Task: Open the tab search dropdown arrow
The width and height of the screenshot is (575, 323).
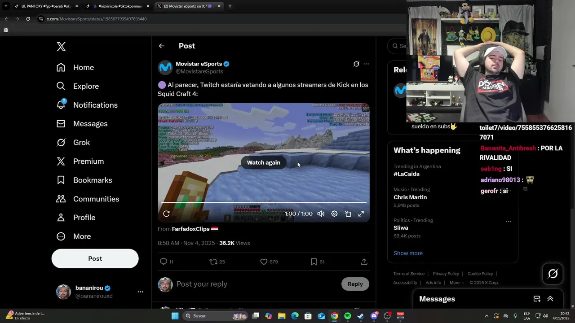Action: (x=5, y=6)
